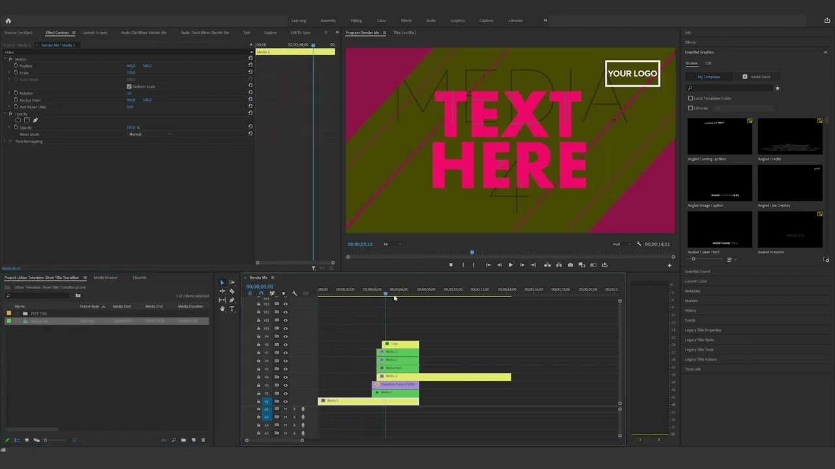The height and width of the screenshot is (469, 835).
Task: Tick the Libraries checkbox in Essential Graphics
Action: 690,108
